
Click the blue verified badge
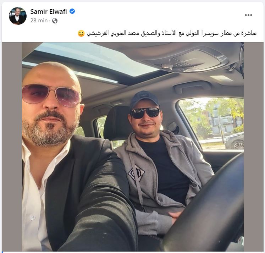(x=72, y=11)
